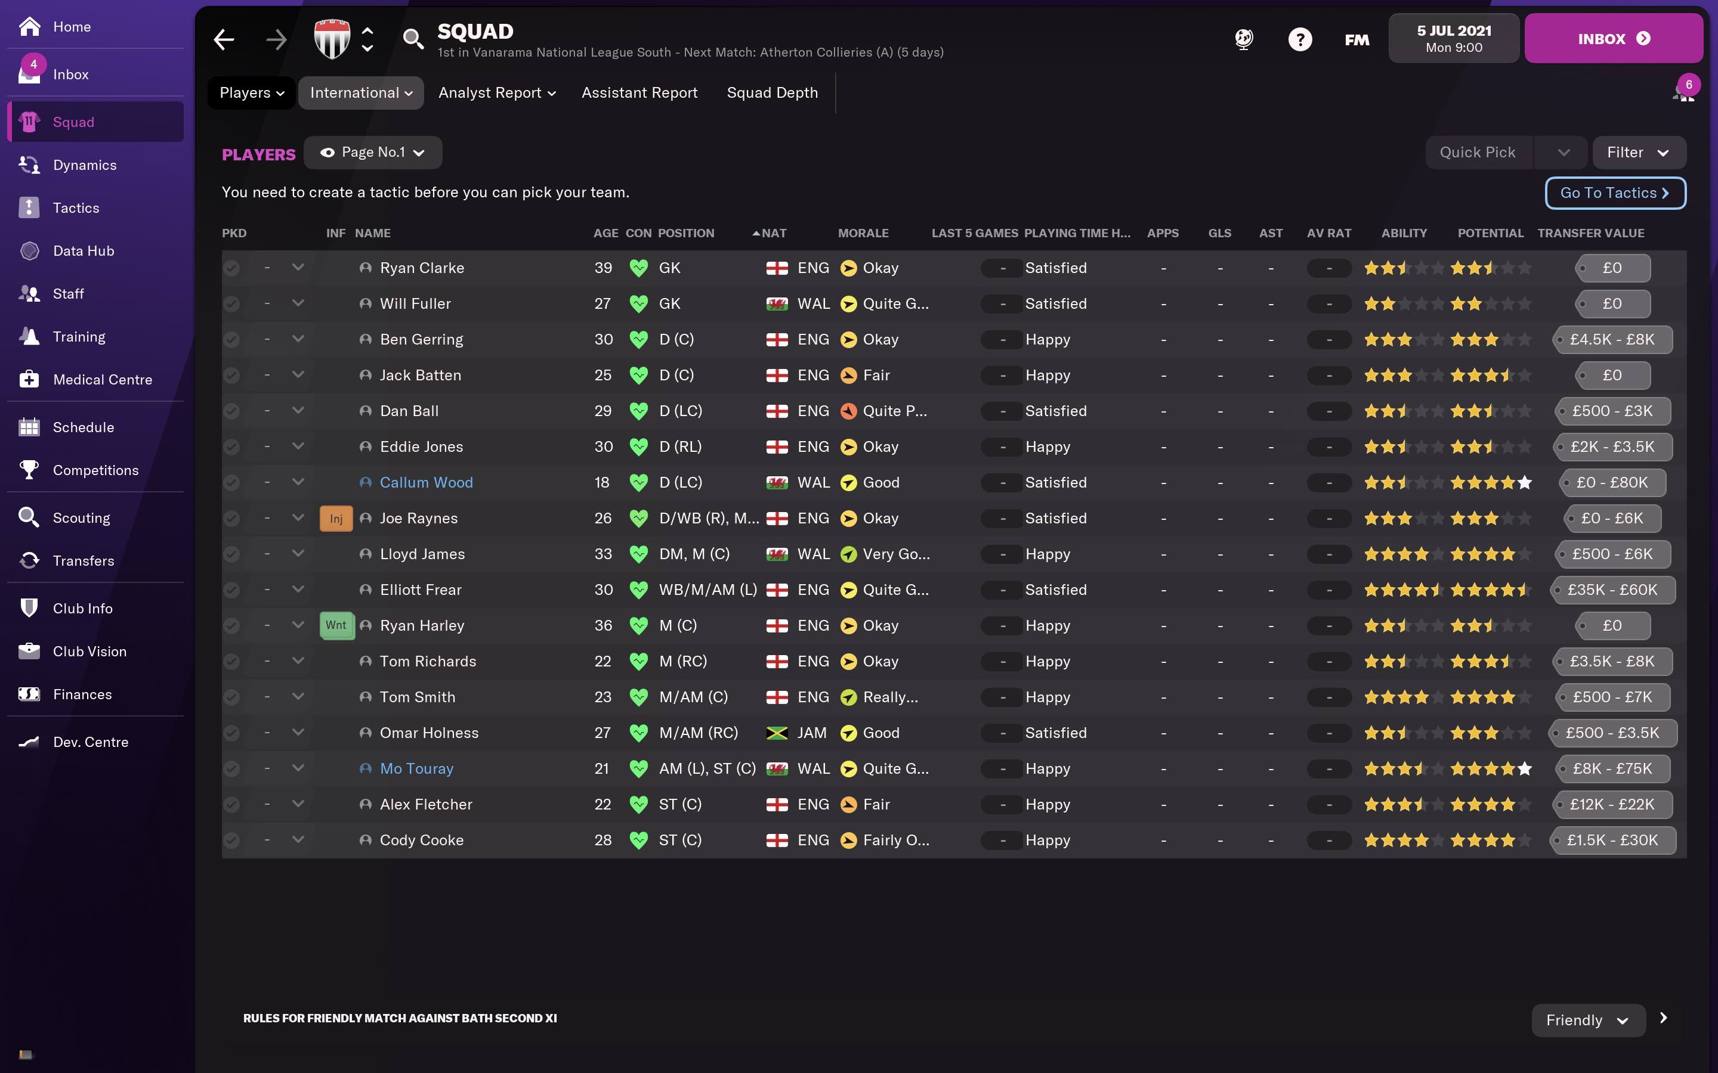Open the Page No.1 view dropdown
Viewport: 1718px width, 1073px height.
[373, 153]
